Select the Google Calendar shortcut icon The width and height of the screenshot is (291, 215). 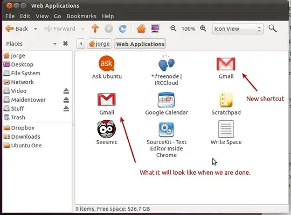pyautogui.click(x=167, y=100)
